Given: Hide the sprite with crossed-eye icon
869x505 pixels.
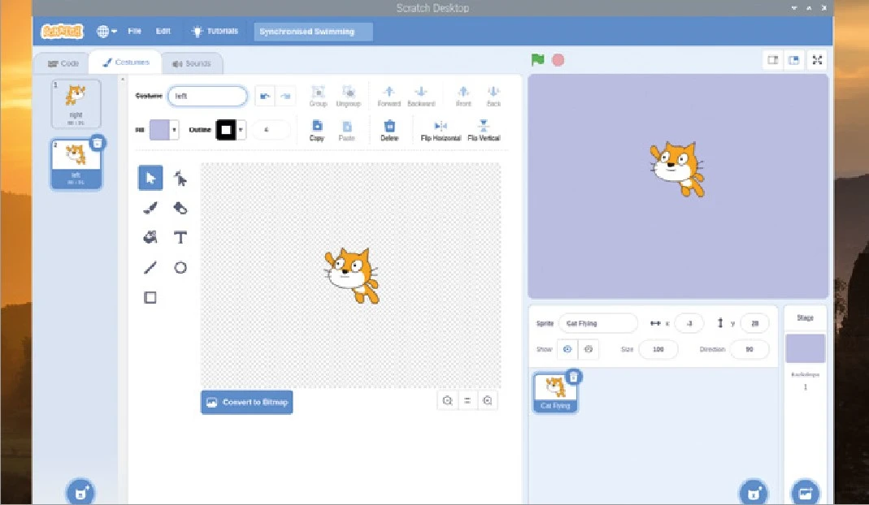Looking at the screenshot, I should point(589,349).
